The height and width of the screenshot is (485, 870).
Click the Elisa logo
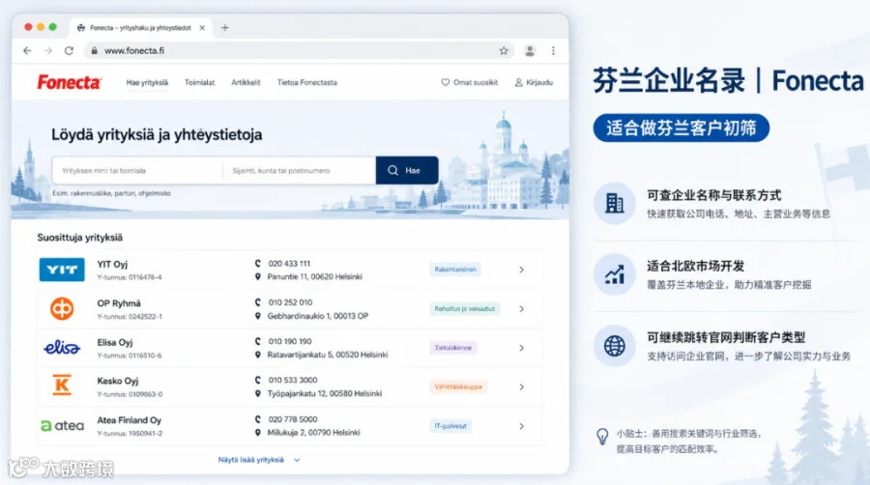62,348
